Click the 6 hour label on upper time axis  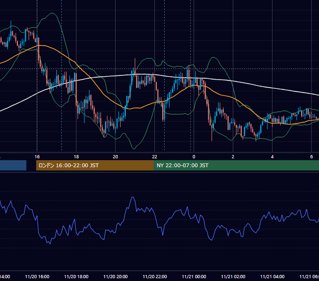tap(311, 157)
